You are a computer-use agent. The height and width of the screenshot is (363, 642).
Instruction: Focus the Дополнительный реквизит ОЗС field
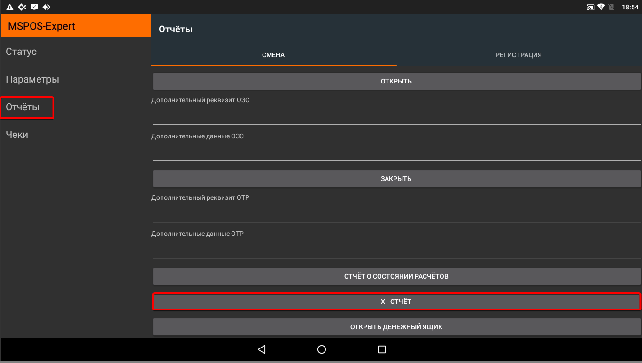[396, 115]
